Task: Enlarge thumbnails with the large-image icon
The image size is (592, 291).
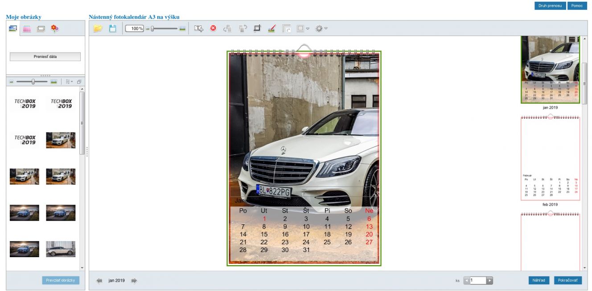Action: (54, 82)
